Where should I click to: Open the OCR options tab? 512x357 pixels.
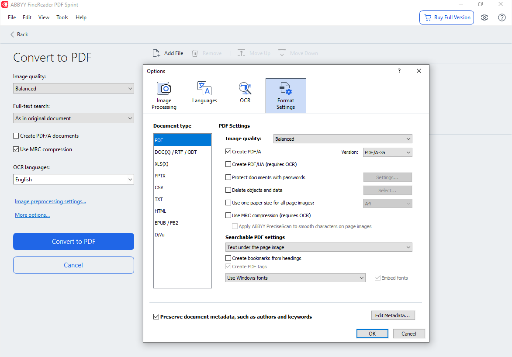245,95
